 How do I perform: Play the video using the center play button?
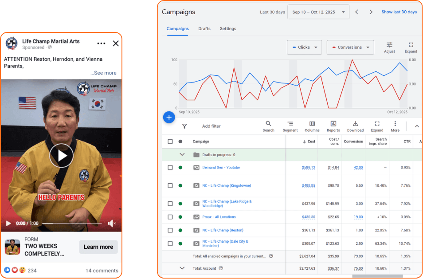tap(61, 156)
